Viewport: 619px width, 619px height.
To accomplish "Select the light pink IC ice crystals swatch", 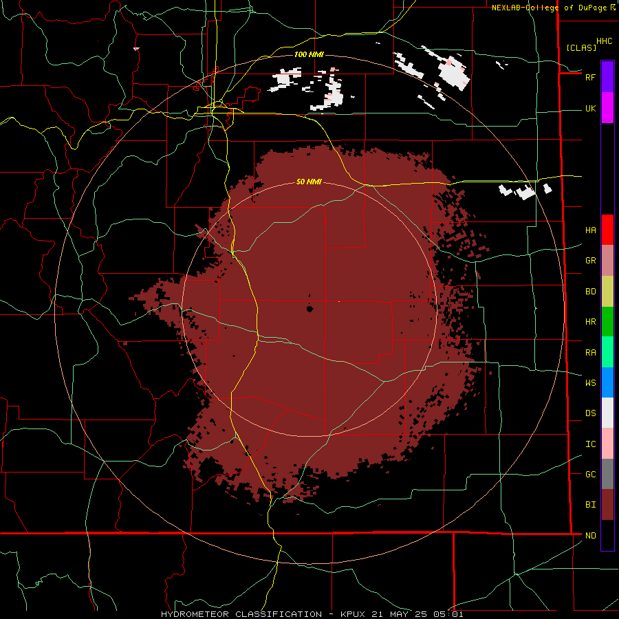I will (607, 444).
